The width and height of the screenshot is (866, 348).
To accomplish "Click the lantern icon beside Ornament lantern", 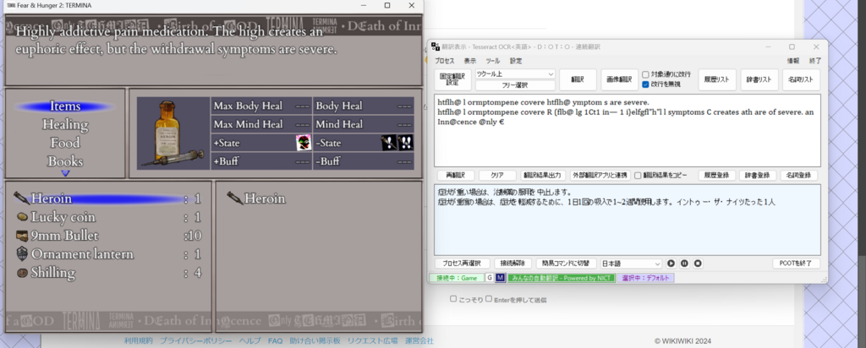I will pos(22,253).
